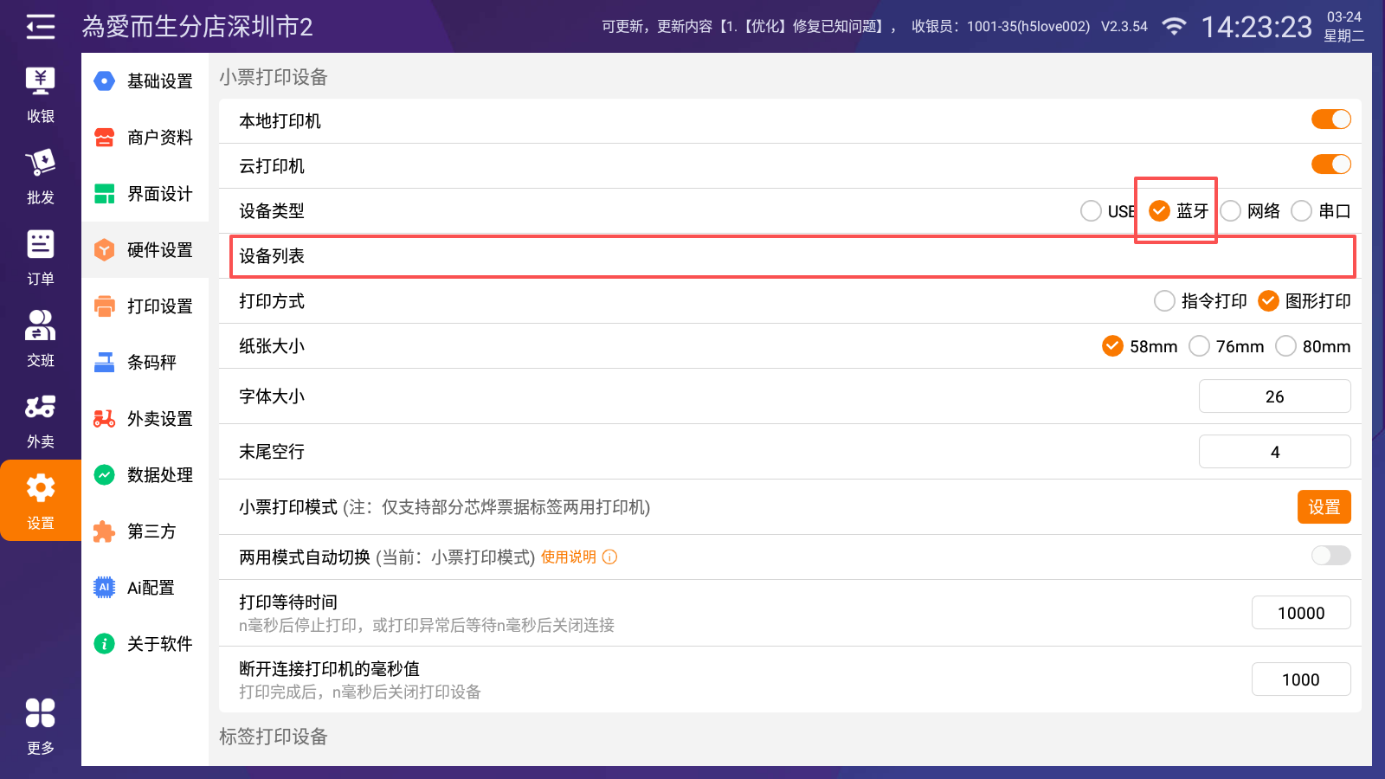Select the 网络 device type radio
The image size is (1385, 779).
(1231, 211)
